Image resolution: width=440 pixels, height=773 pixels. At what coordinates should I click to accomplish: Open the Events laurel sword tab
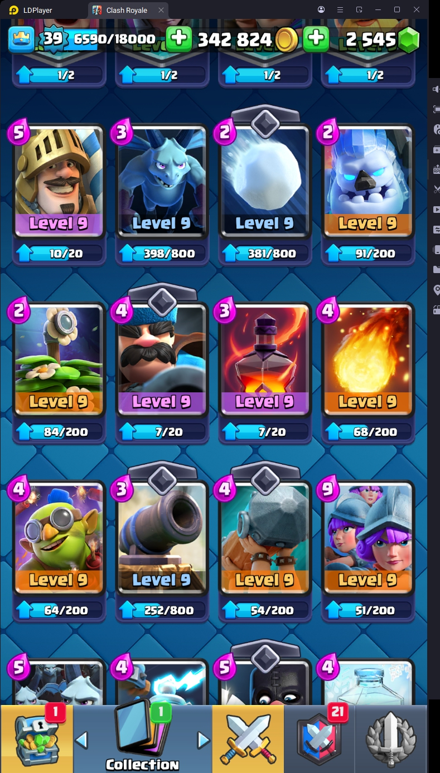point(391,738)
